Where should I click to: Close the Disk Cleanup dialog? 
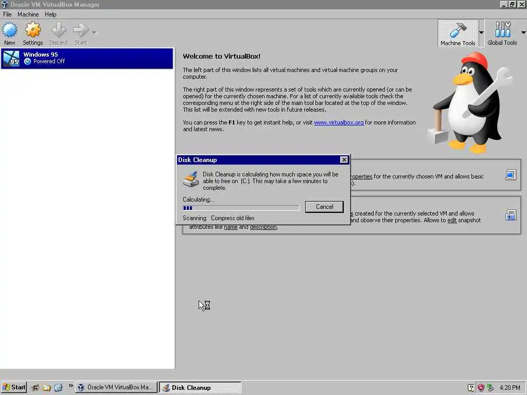(x=344, y=160)
